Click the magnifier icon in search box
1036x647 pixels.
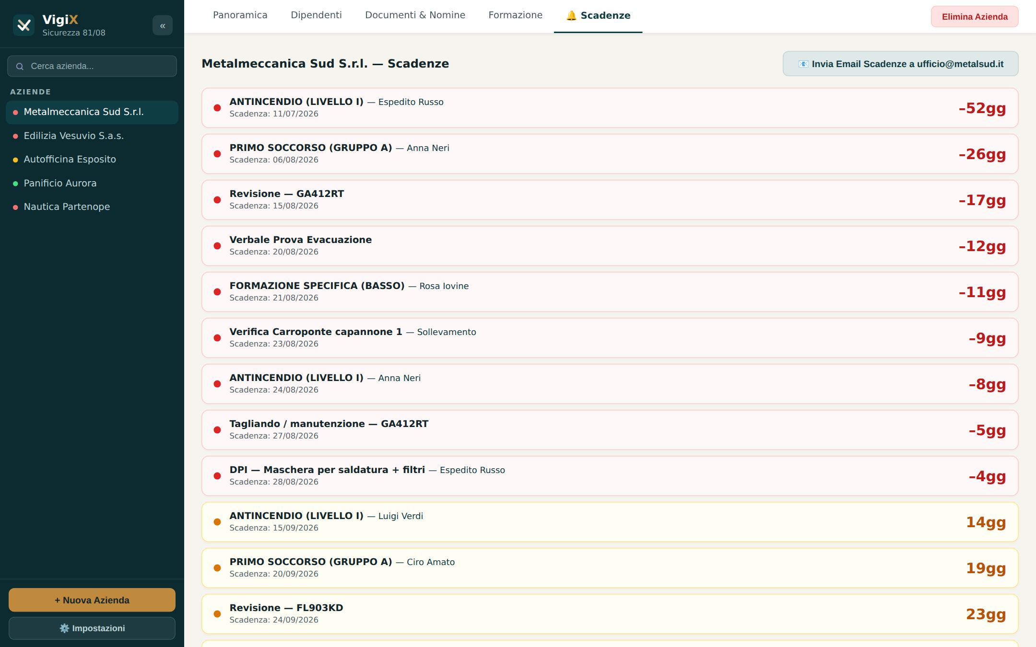click(x=20, y=67)
